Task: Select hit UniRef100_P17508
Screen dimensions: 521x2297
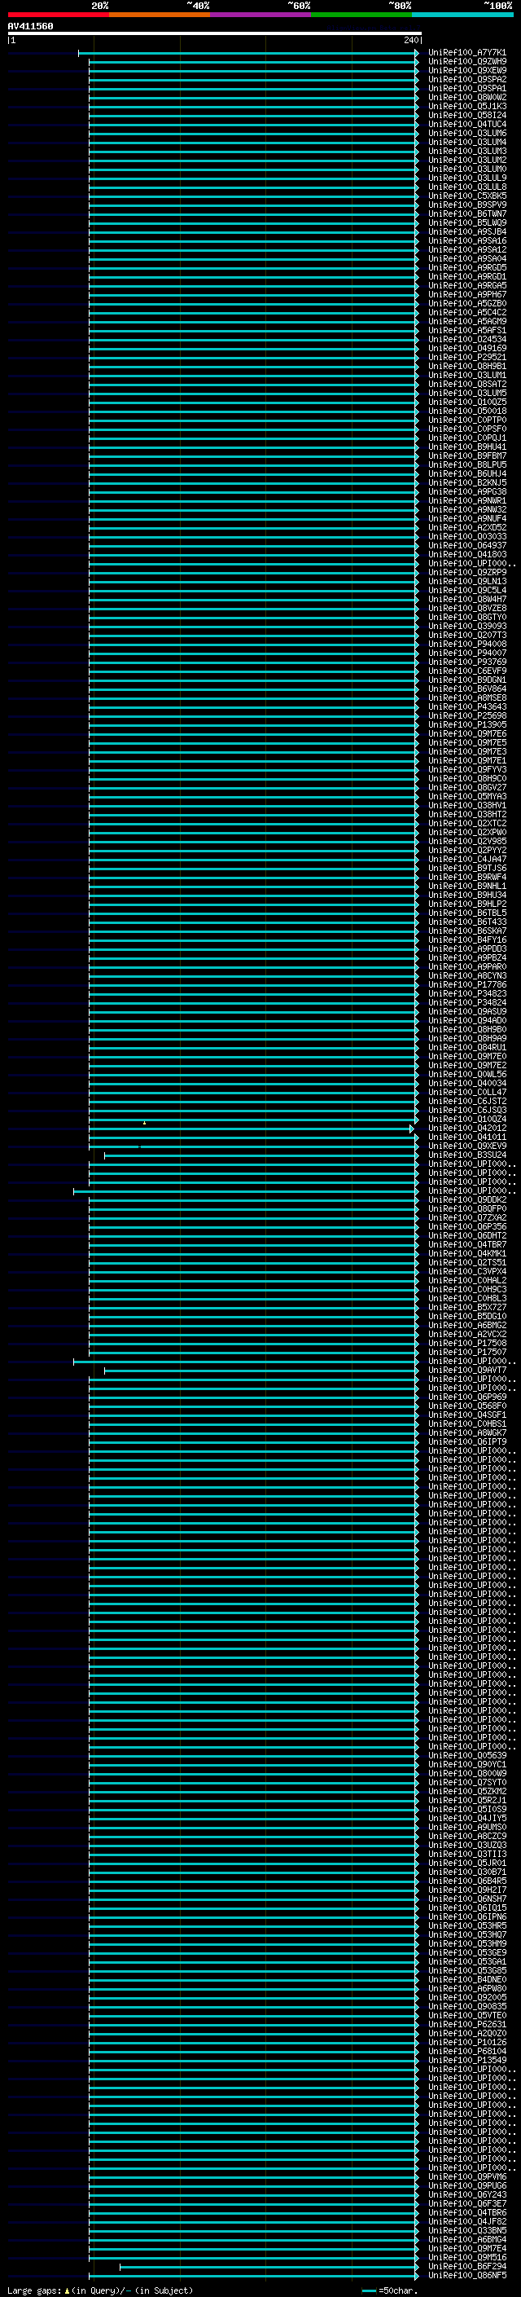Action: [x=466, y=1343]
